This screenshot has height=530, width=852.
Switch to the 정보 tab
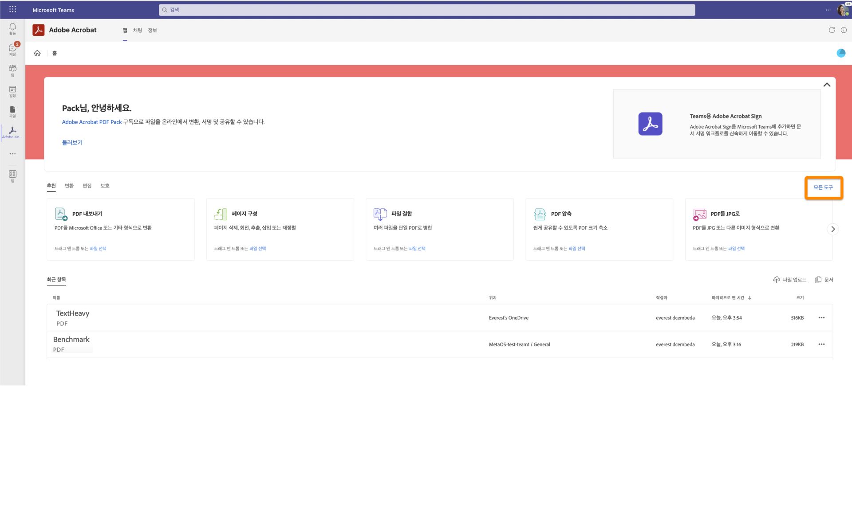pyautogui.click(x=152, y=31)
